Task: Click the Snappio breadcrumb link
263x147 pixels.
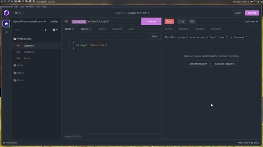Action: point(120,13)
